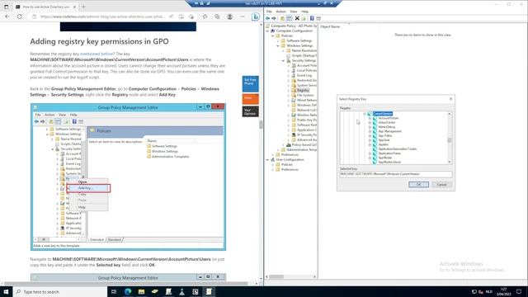Open the Action menu in GPO editor
Viewport: 528px width, 297px height.
280,12
